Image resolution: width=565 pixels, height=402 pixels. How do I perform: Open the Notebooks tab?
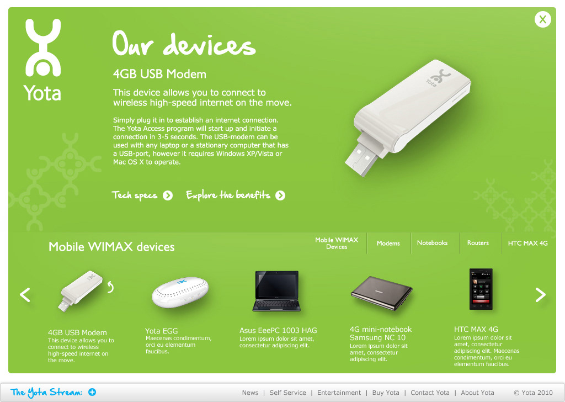pyautogui.click(x=432, y=243)
